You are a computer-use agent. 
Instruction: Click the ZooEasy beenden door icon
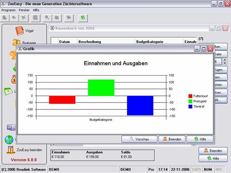click(x=11, y=150)
